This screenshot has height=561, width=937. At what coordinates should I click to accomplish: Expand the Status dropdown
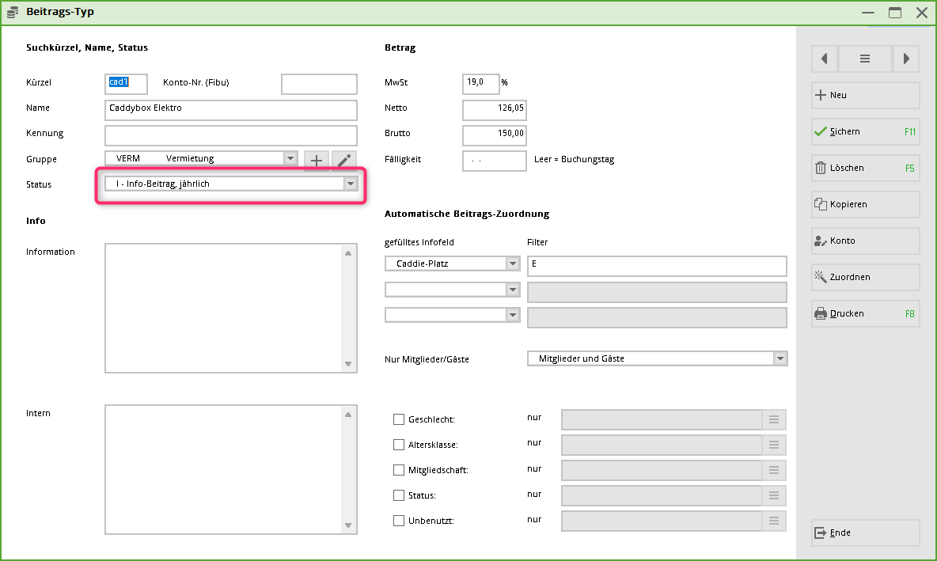(x=350, y=184)
